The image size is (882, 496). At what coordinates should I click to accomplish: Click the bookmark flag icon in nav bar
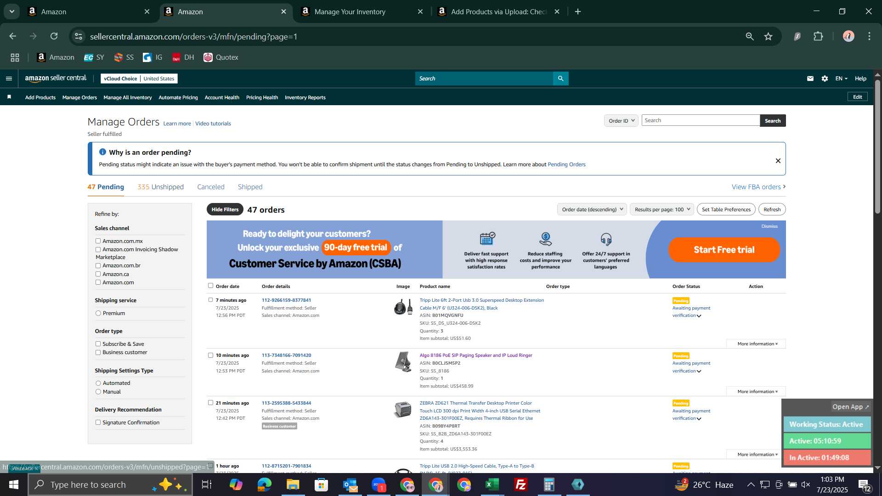pos(9,97)
